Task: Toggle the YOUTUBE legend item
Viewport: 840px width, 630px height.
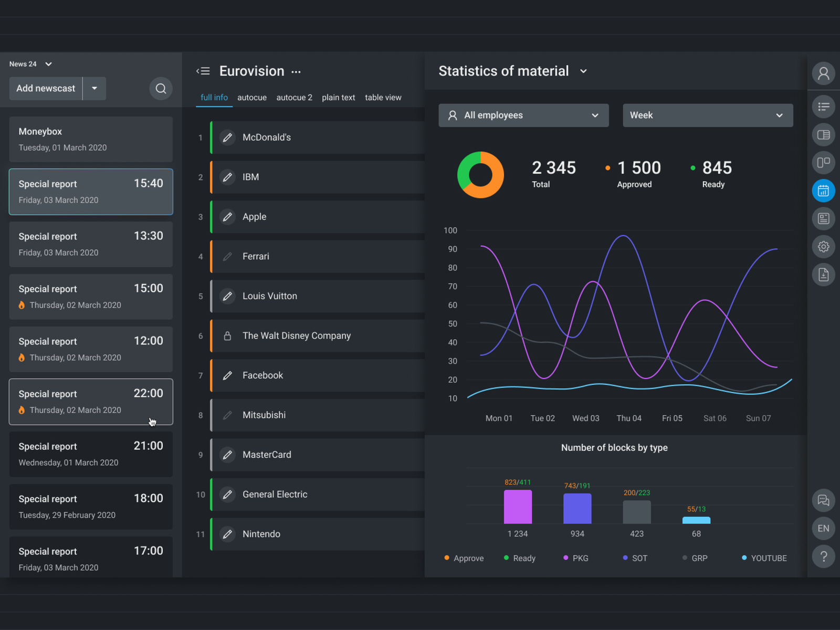Action: point(764,558)
